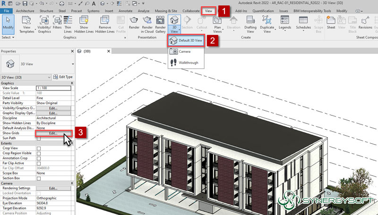Open the Render Gallery
Image resolution: width=378 pixels, height=215 pixels.
[160, 25]
